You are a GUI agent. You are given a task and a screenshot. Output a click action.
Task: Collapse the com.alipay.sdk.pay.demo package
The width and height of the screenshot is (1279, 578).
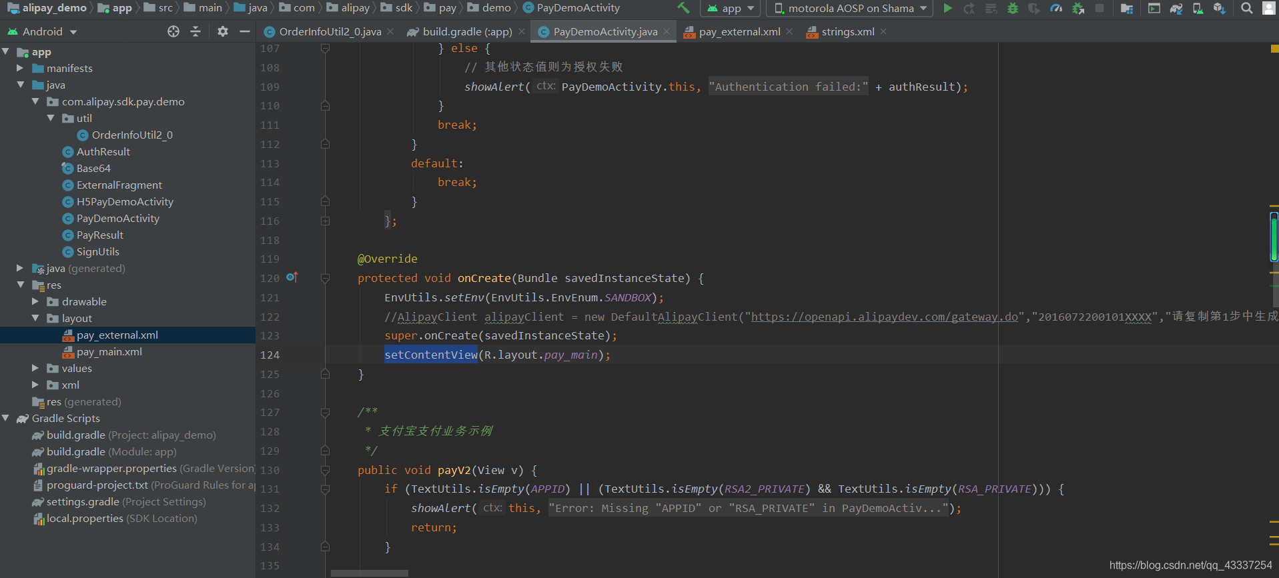pyautogui.click(x=35, y=101)
